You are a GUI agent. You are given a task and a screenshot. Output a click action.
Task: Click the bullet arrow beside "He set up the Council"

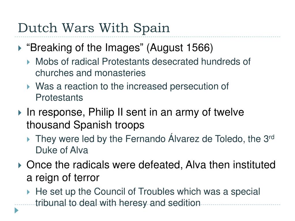click(29, 192)
